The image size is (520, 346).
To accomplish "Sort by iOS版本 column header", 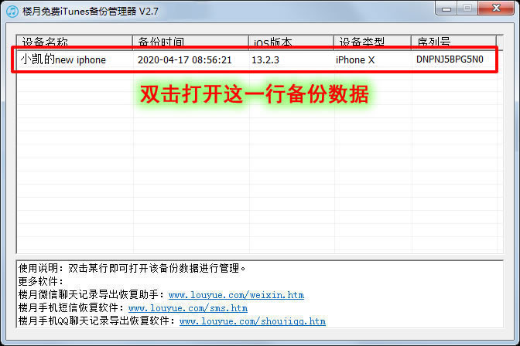I will pos(291,42).
